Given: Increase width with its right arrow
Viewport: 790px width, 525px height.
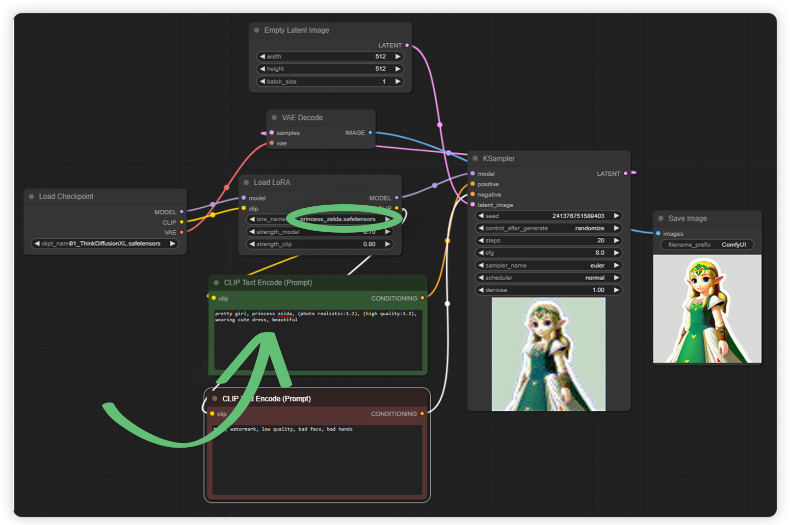Looking at the screenshot, I should [x=398, y=57].
